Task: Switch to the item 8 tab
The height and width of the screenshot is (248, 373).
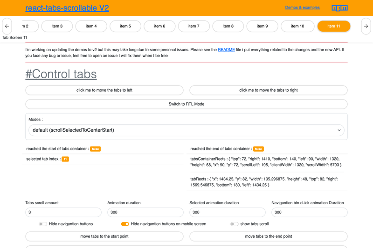Action: point(228,26)
